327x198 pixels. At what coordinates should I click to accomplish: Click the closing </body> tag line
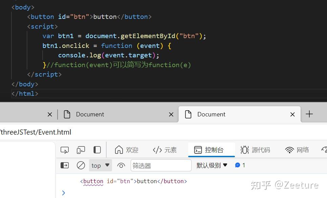(x=25, y=84)
